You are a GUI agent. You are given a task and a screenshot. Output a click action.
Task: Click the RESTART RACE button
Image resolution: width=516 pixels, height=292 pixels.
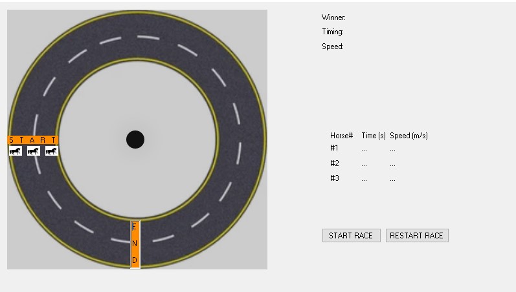[x=417, y=236]
